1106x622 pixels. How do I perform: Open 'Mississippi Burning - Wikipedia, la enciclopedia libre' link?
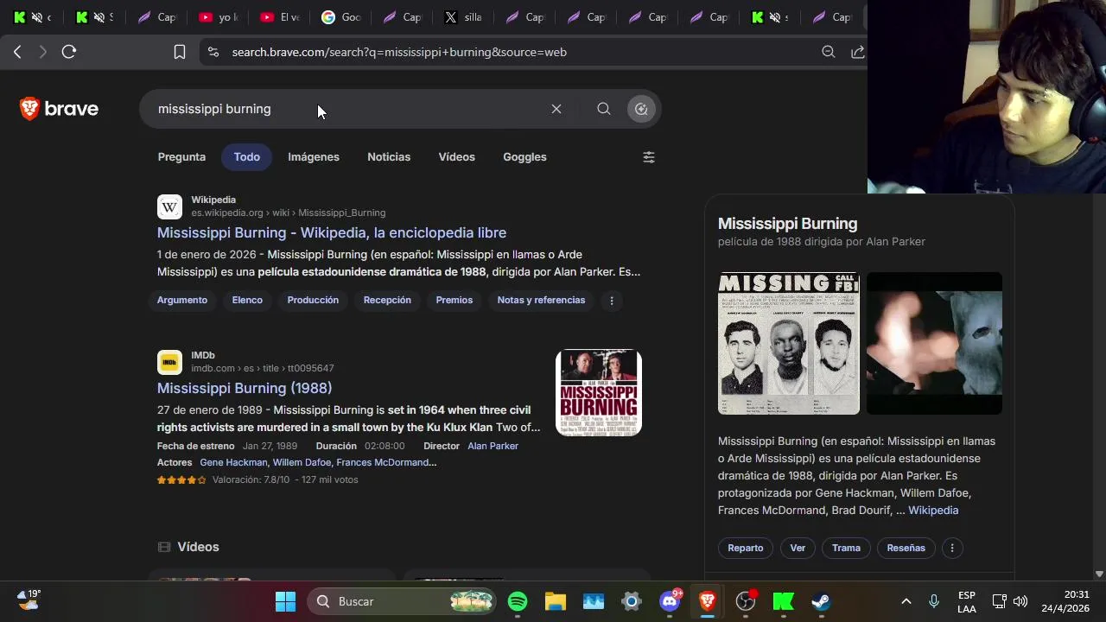[332, 233]
